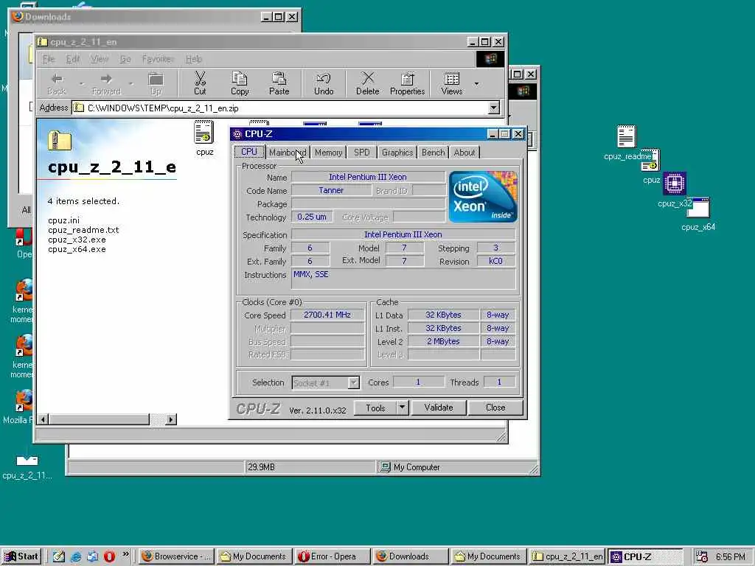755x566 pixels.
Task: Open the Graphics tab in CPU-Z
Action: (x=397, y=153)
